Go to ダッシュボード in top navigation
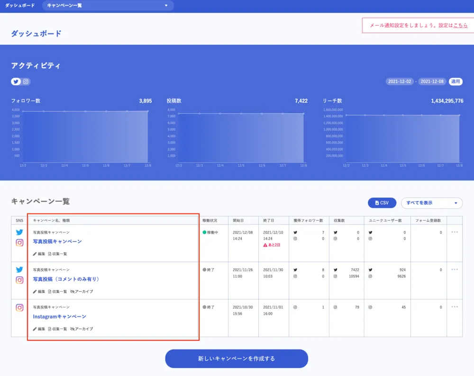The image size is (474, 376). coord(20,6)
